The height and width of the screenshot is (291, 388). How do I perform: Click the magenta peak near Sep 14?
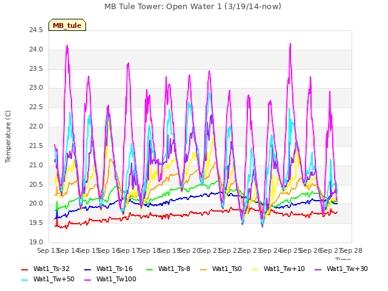click(67, 46)
